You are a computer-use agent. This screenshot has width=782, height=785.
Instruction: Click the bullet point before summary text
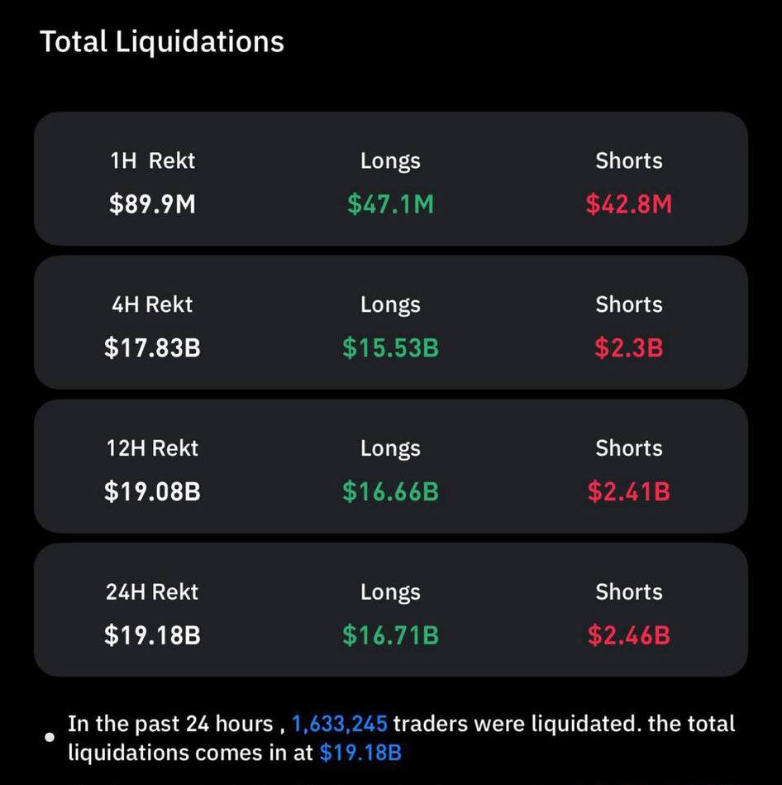pyautogui.click(x=50, y=737)
